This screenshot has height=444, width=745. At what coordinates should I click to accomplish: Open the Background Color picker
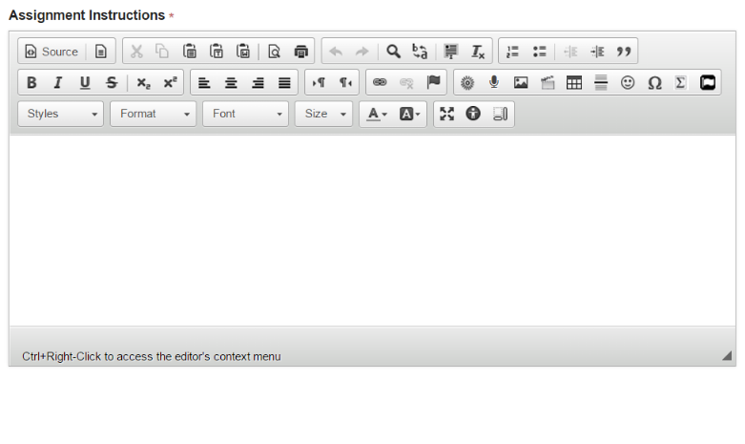(409, 114)
